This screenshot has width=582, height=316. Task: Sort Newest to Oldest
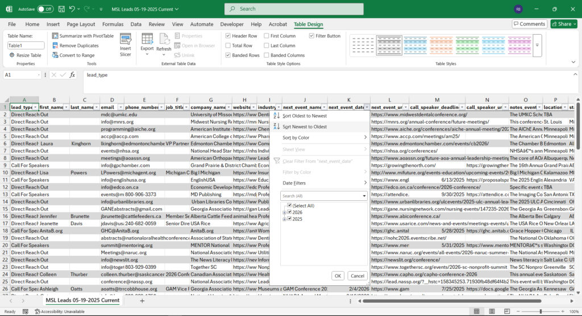click(x=305, y=127)
